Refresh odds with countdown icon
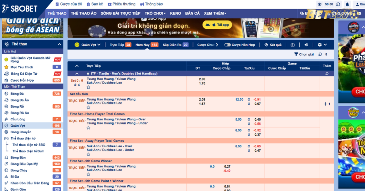Screen dimensions: 365x191 [x=320, y=54]
